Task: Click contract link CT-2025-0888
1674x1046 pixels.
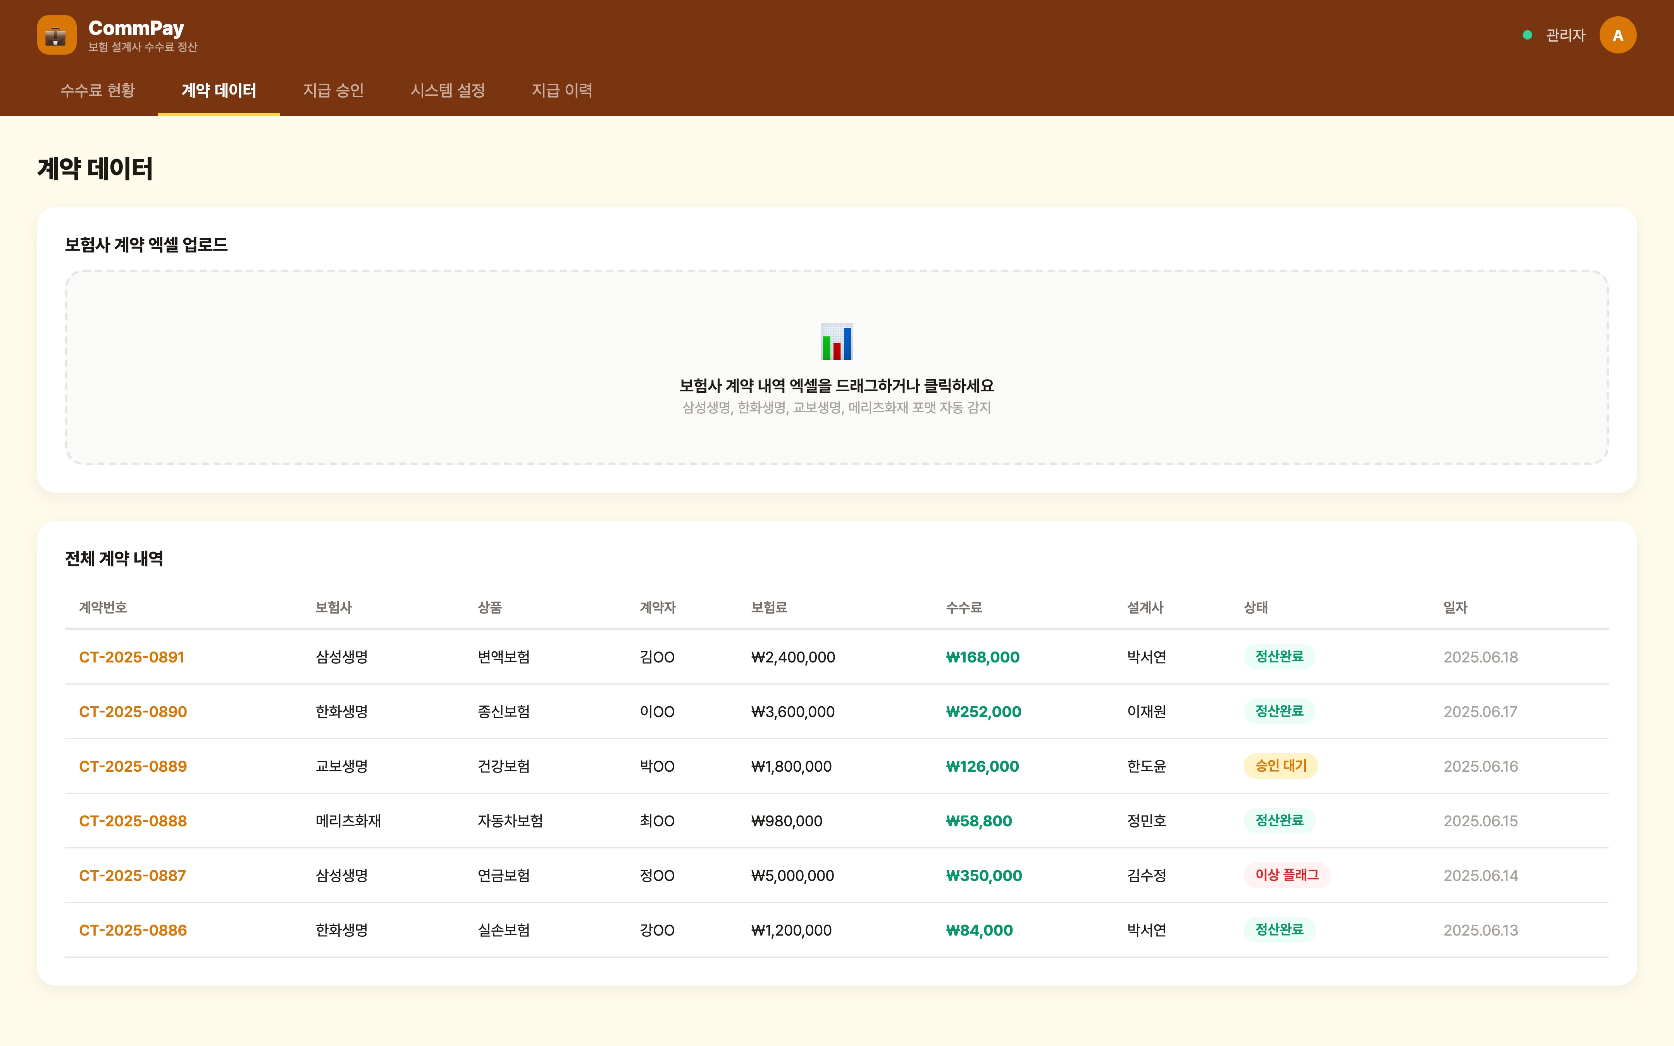Action: coord(132,821)
